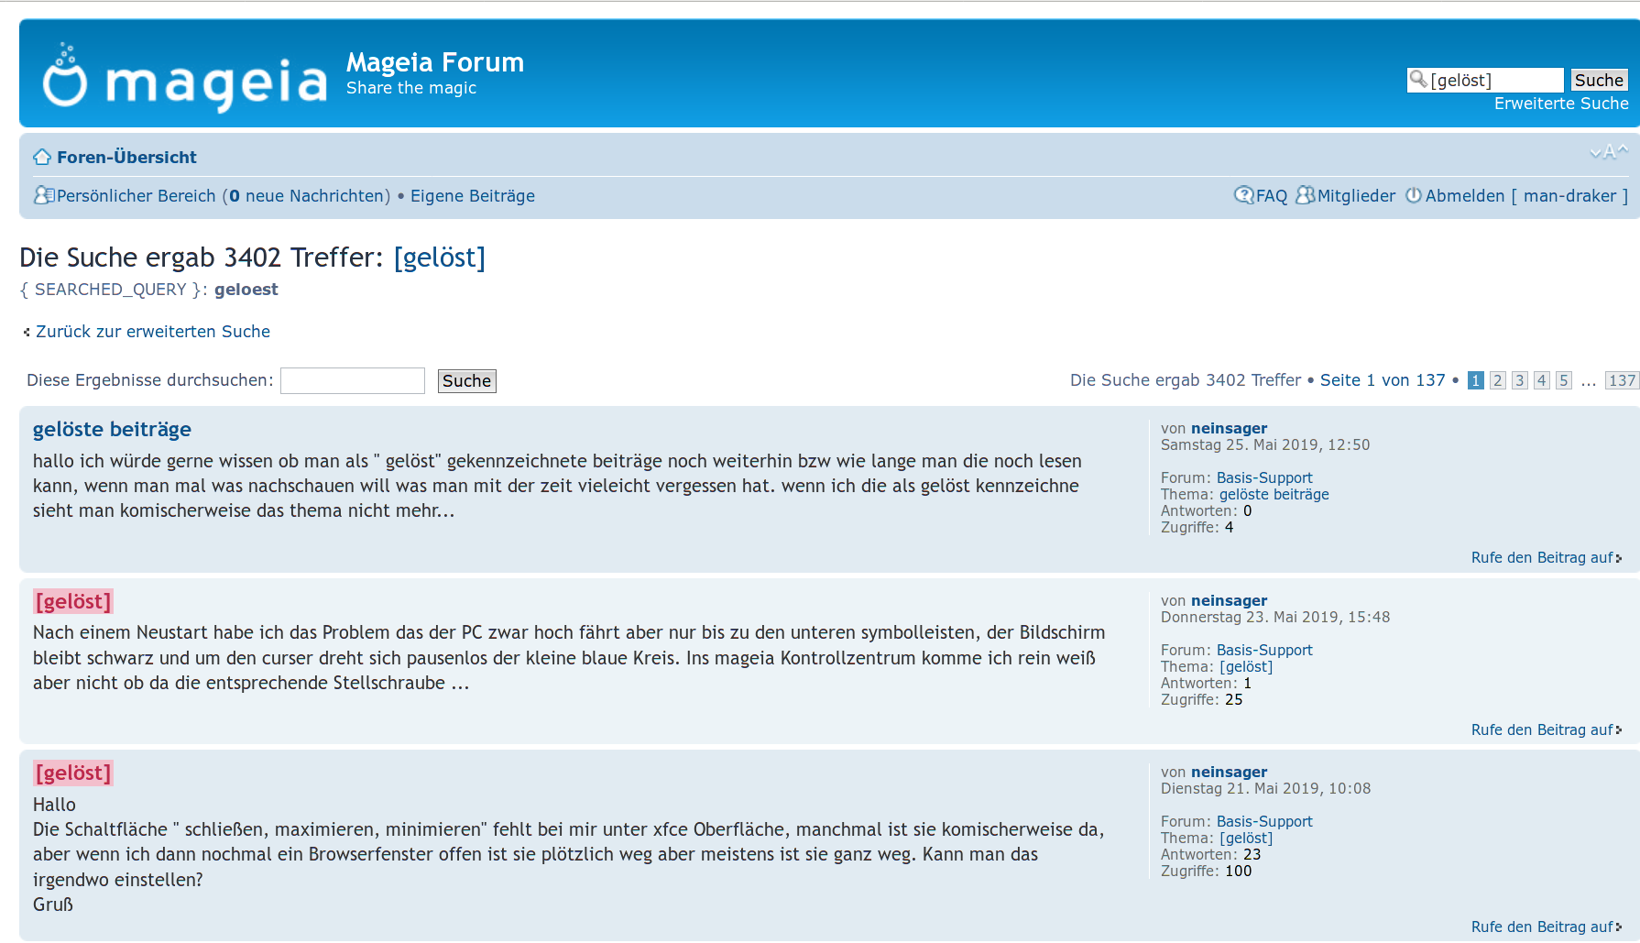Select the current page 1 in pagination

pyautogui.click(x=1475, y=380)
